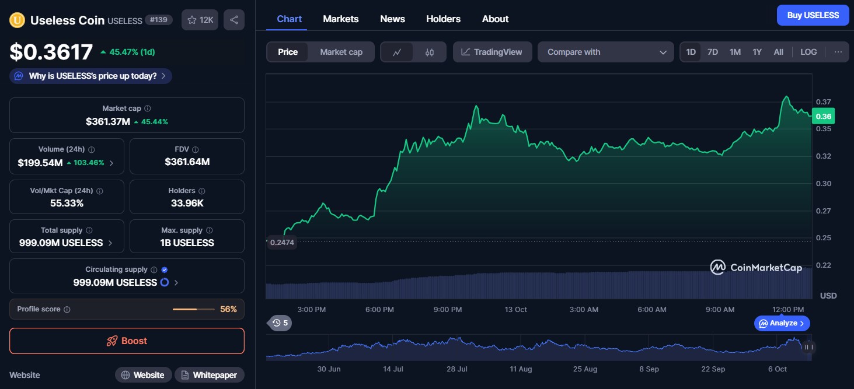Switch to candlestick chart icon
854x389 pixels.
tap(430, 52)
